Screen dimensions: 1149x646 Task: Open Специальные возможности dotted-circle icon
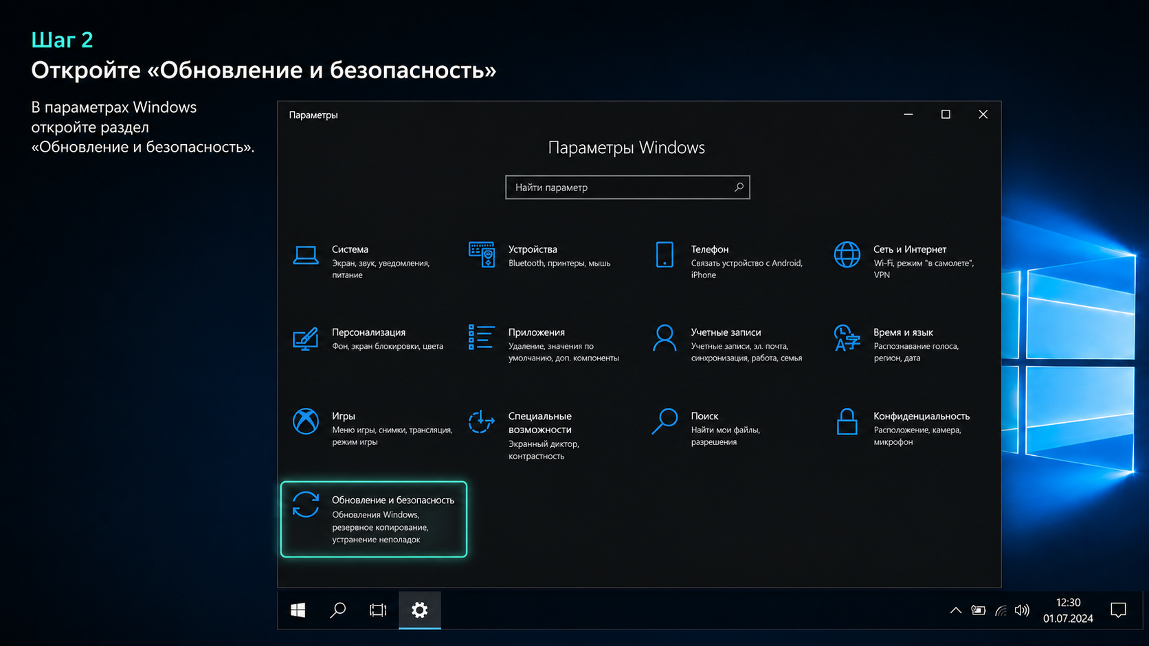point(481,422)
